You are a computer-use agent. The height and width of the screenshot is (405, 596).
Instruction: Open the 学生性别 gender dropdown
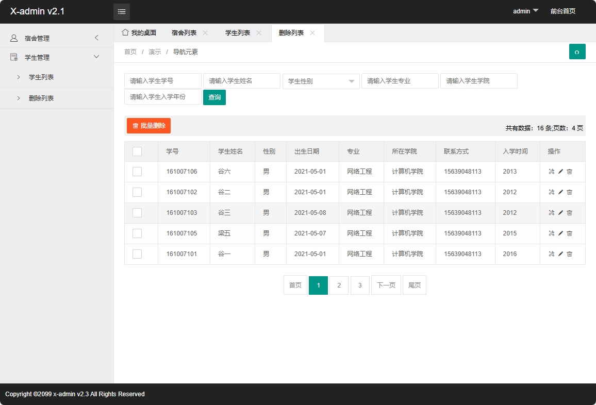click(321, 81)
